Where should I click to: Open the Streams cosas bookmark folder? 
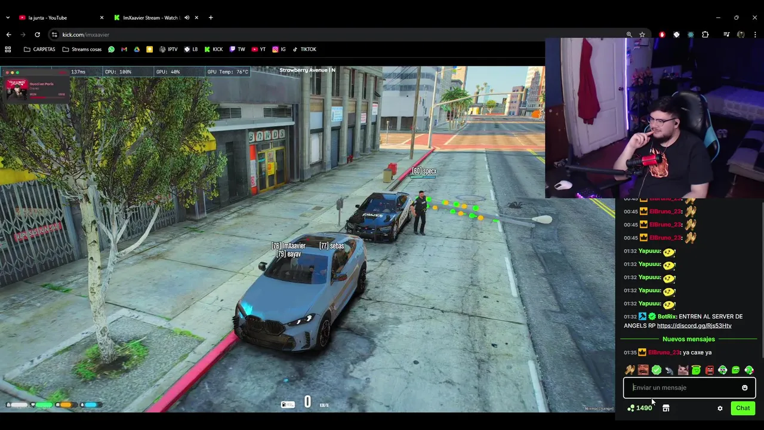82,50
